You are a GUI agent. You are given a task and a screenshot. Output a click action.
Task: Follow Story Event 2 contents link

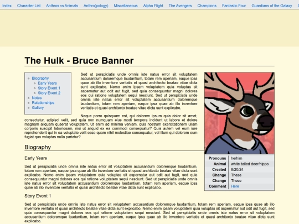click(49, 93)
